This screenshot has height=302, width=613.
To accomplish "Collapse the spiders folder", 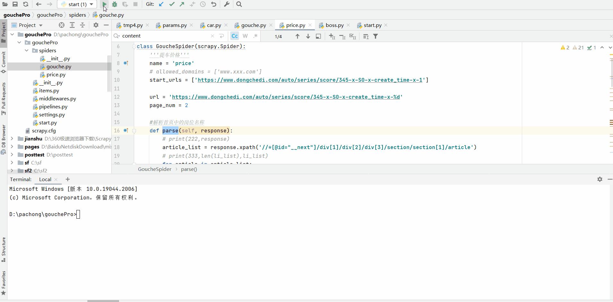I will click(27, 50).
